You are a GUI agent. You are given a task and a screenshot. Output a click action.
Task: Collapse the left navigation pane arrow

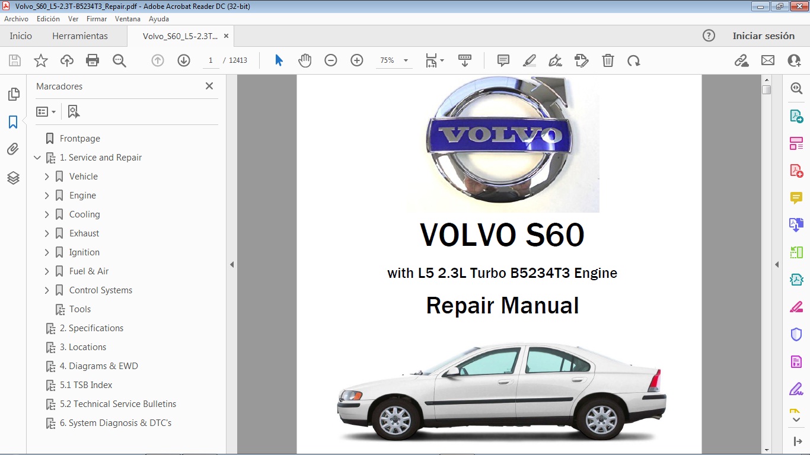232,265
